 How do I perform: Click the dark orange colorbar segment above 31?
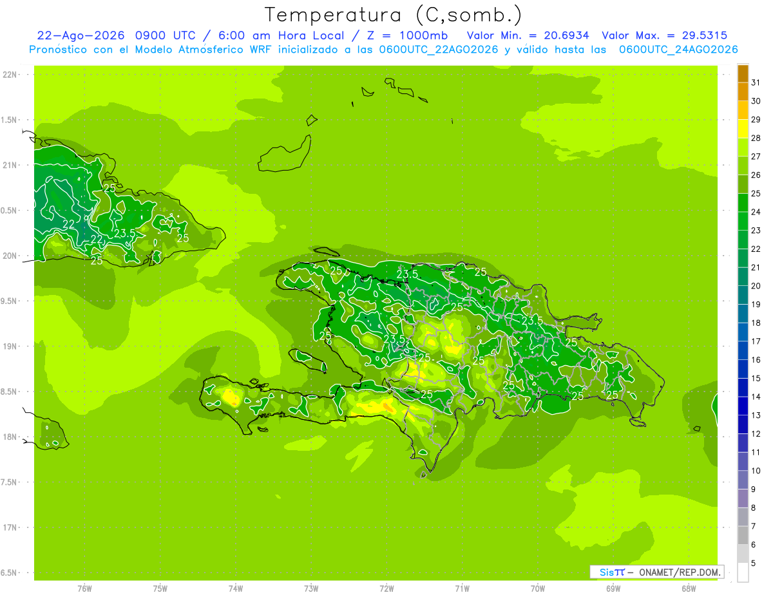[743, 73]
